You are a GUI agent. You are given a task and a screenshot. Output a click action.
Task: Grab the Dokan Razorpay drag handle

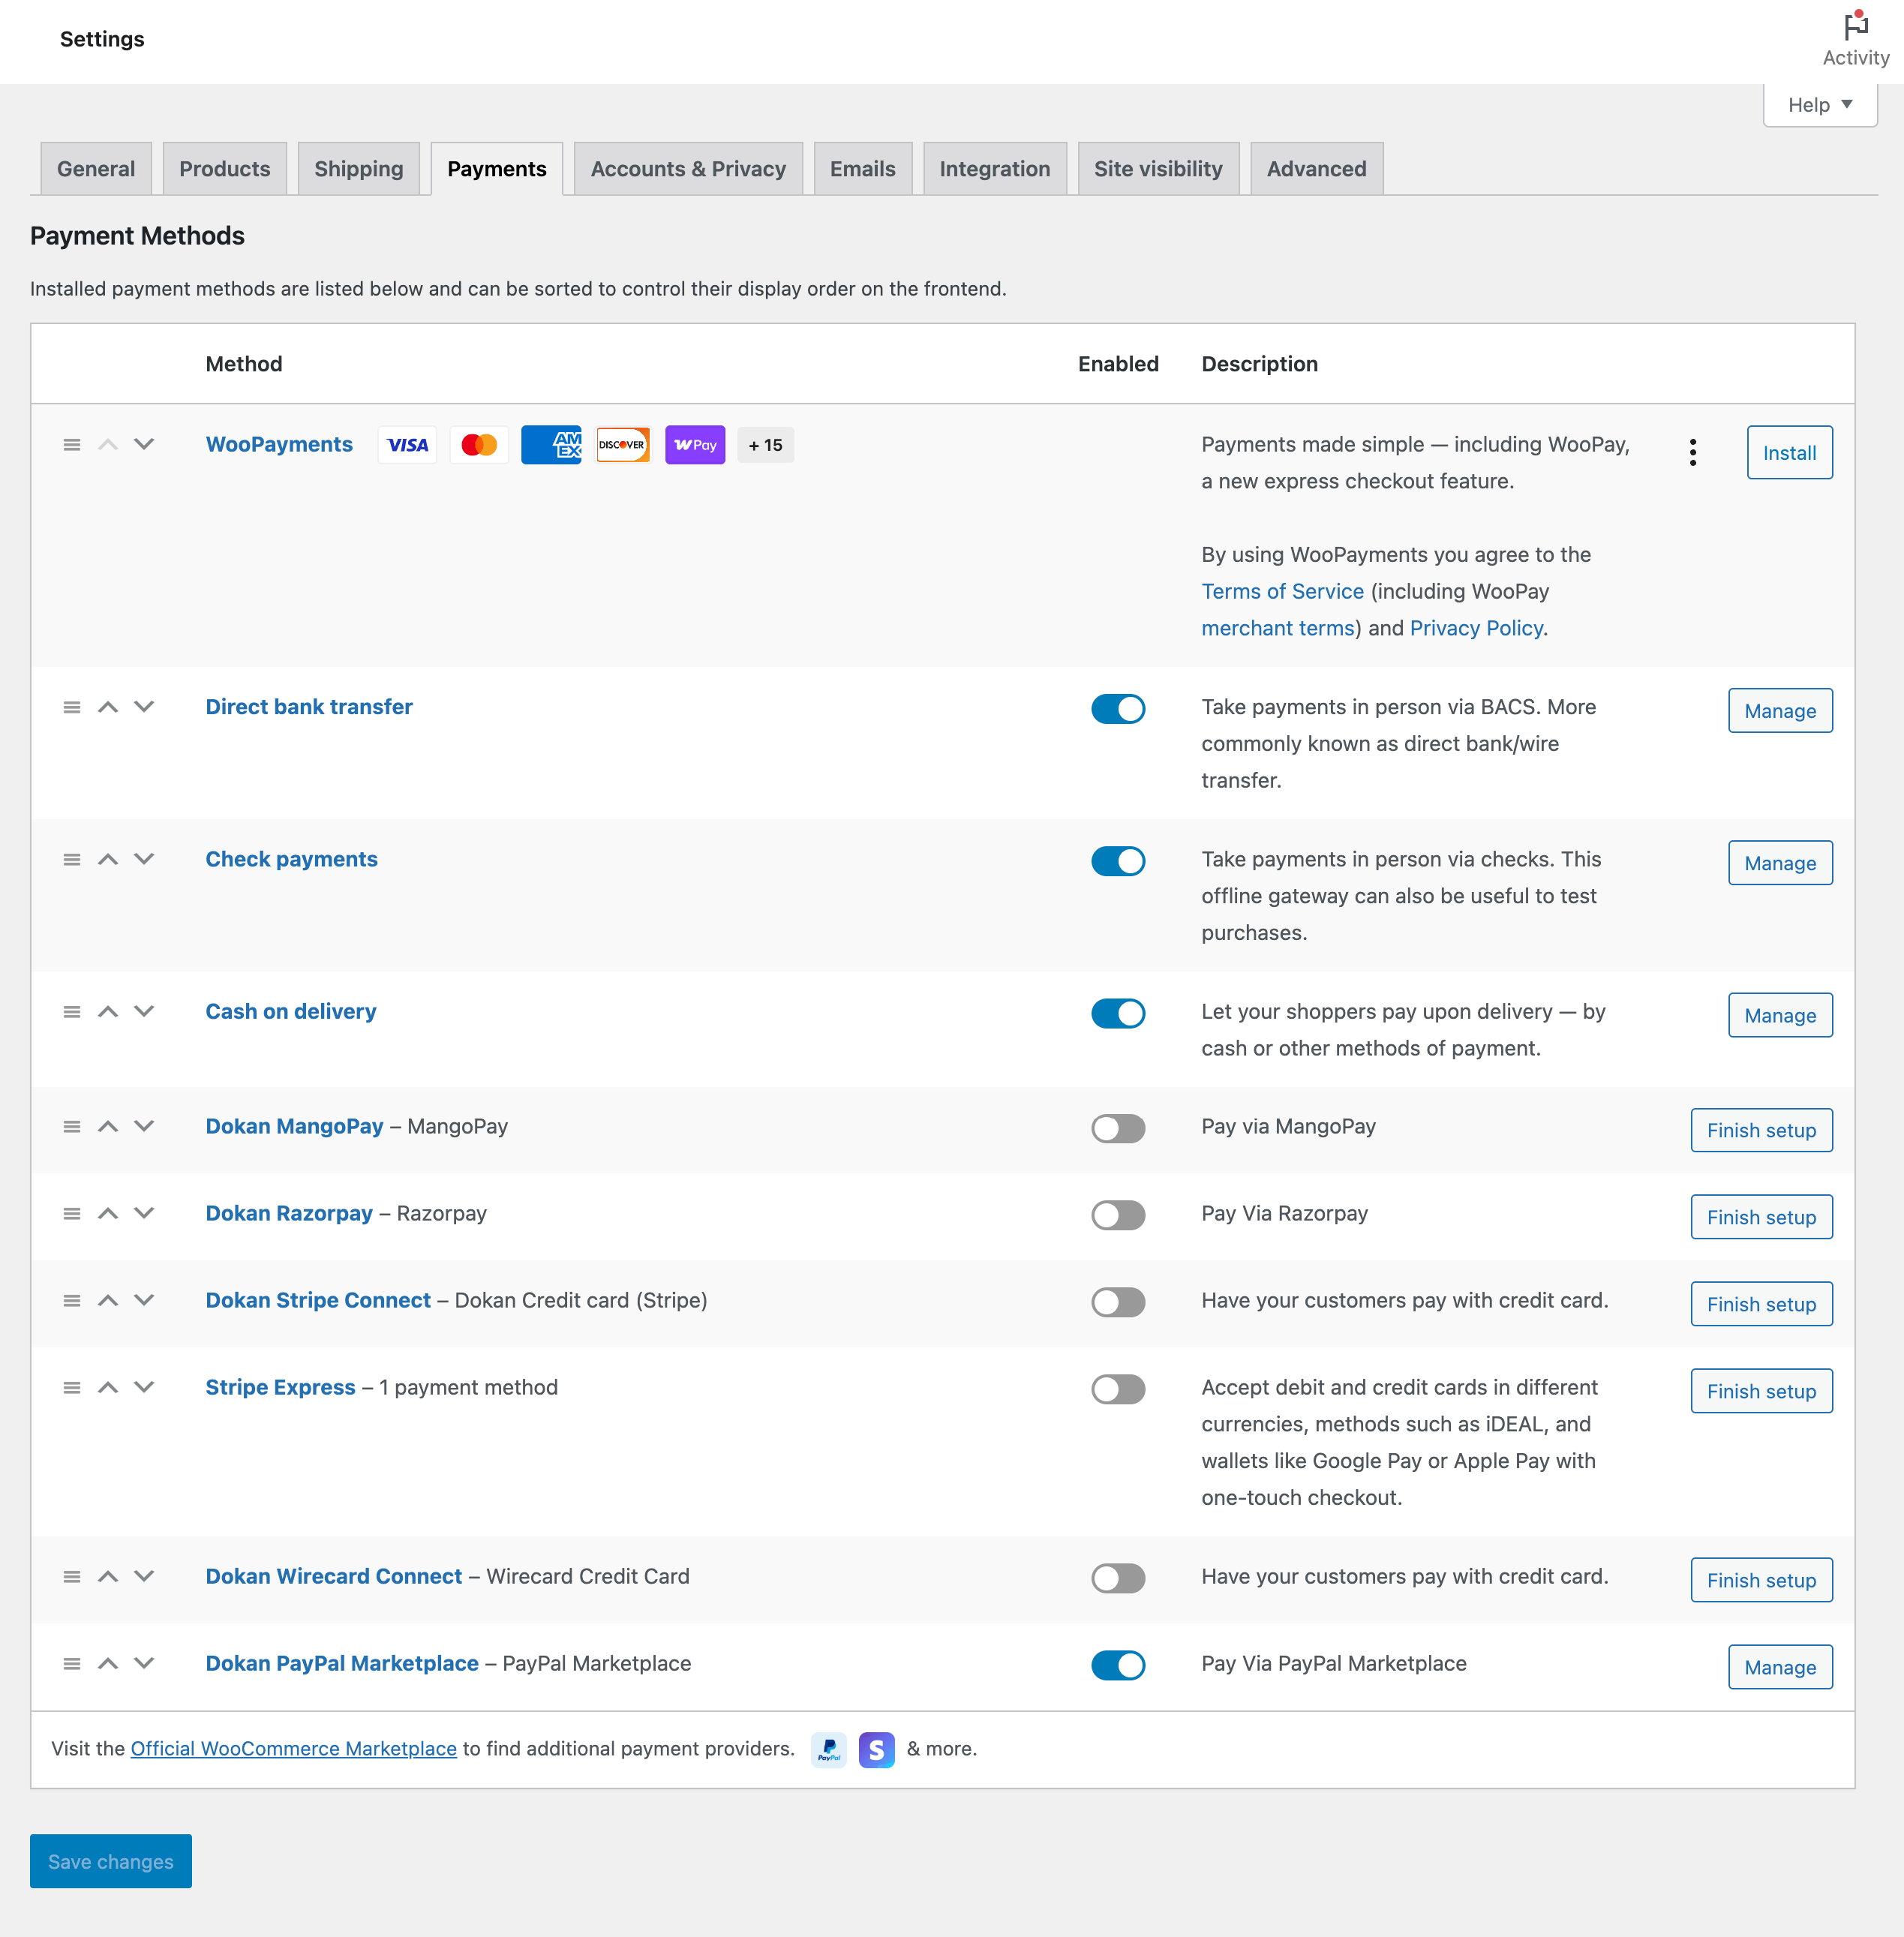point(72,1213)
